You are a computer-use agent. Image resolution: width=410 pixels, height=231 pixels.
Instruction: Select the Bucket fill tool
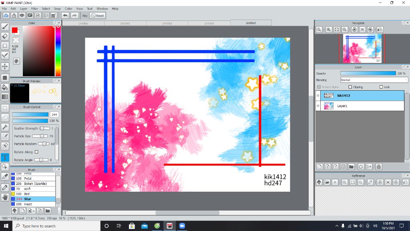(5, 87)
